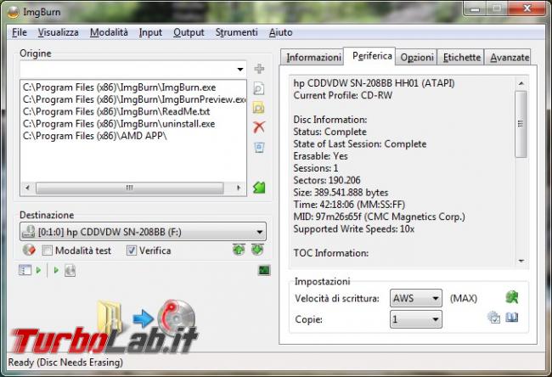Switch to the Etichette tab
The image size is (552, 377).
pyautogui.click(x=461, y=58)
